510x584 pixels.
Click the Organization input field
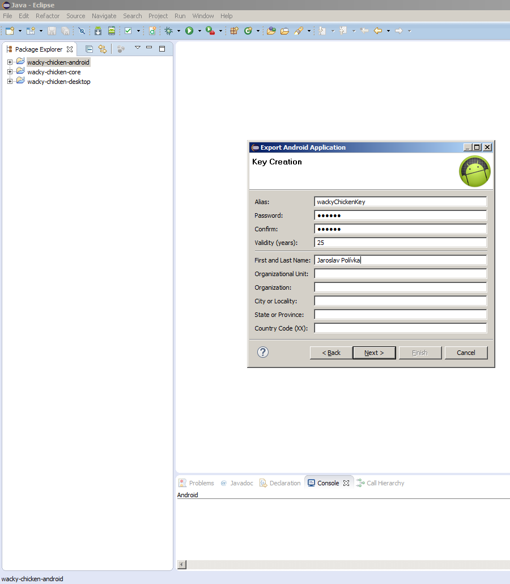point(400,287)
